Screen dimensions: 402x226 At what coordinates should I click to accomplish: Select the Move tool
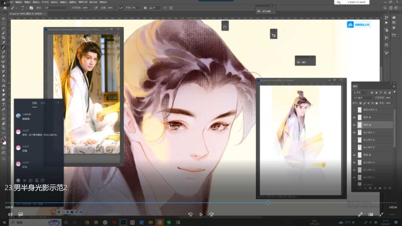(3, 19)
